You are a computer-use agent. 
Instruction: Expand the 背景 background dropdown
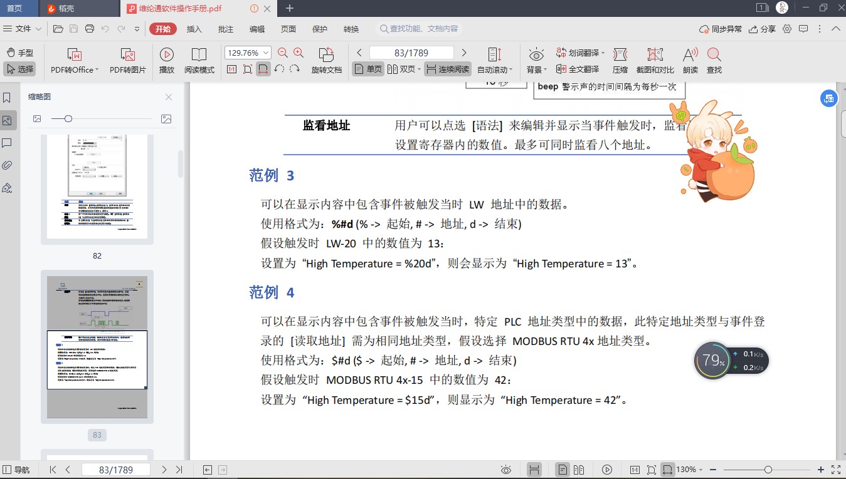click(x=545, y=70)
